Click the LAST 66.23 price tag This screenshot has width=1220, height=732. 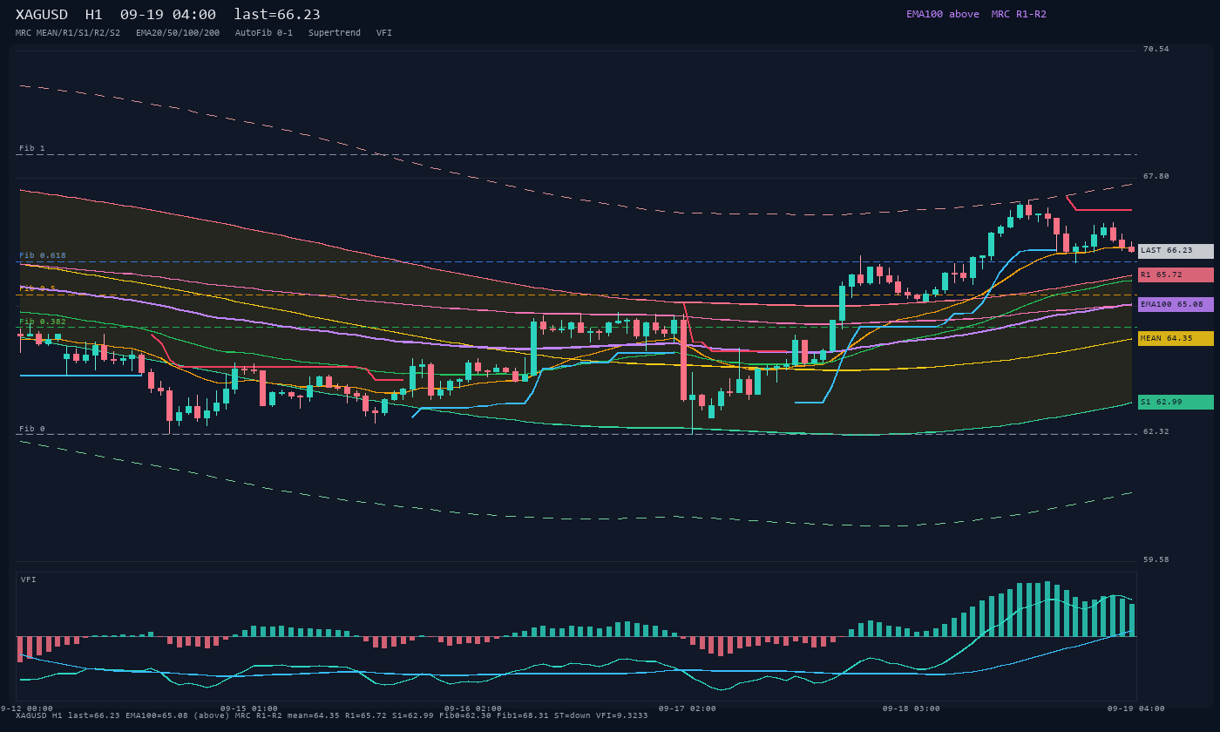pyautogui.click(x=1176, y=251)
